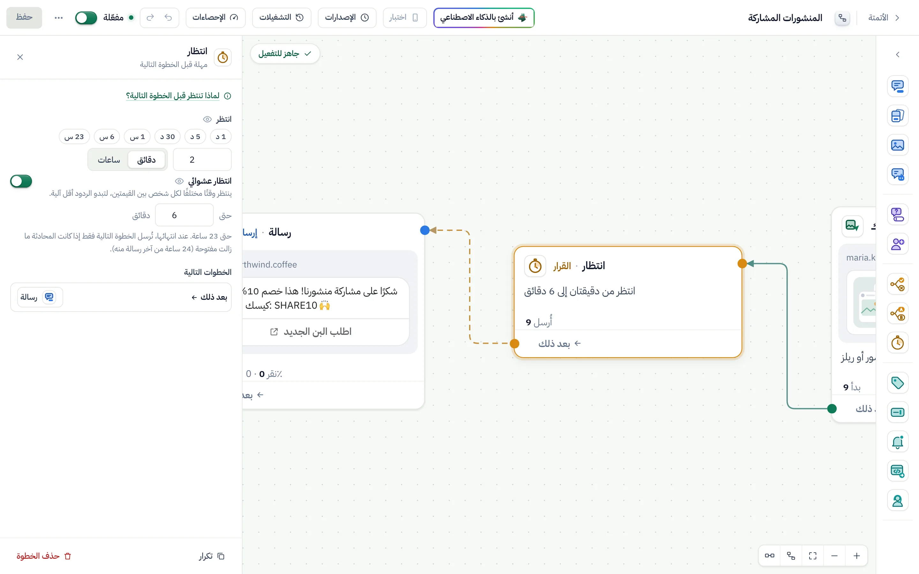Screen dimensions: 919x574
Task: Add the question input block
Action: coord(897,215)
